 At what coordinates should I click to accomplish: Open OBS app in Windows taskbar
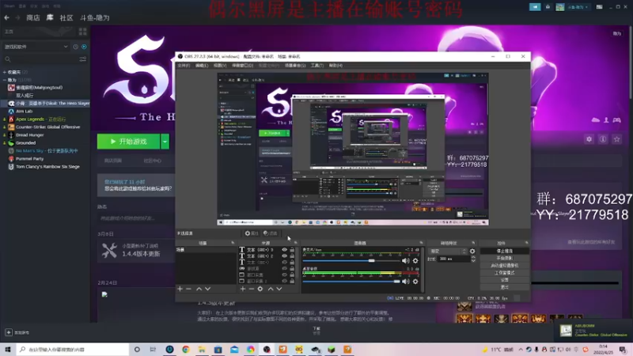267,349
